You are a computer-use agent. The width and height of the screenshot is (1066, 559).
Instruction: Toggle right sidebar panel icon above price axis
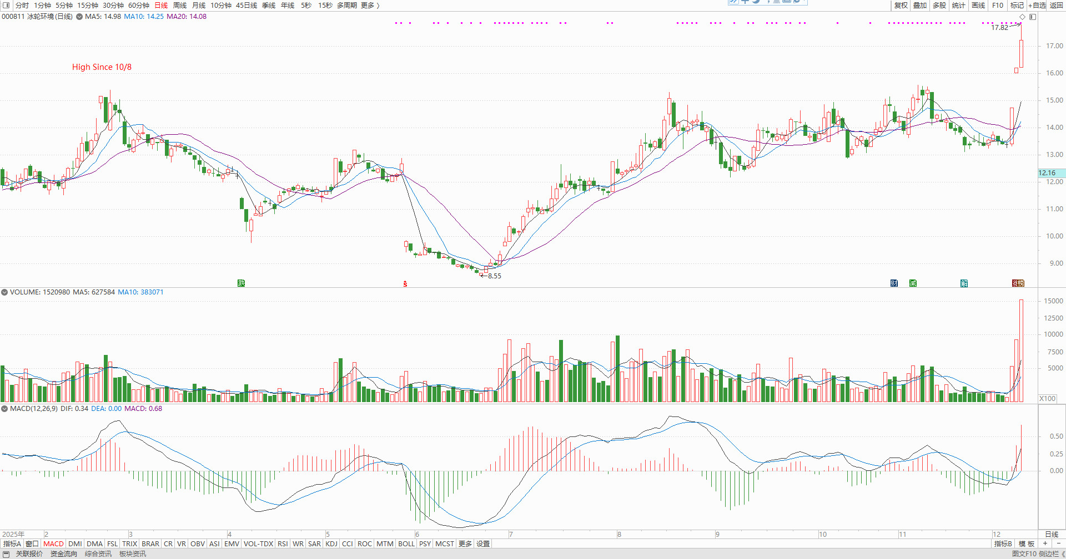coord(1032,17)
